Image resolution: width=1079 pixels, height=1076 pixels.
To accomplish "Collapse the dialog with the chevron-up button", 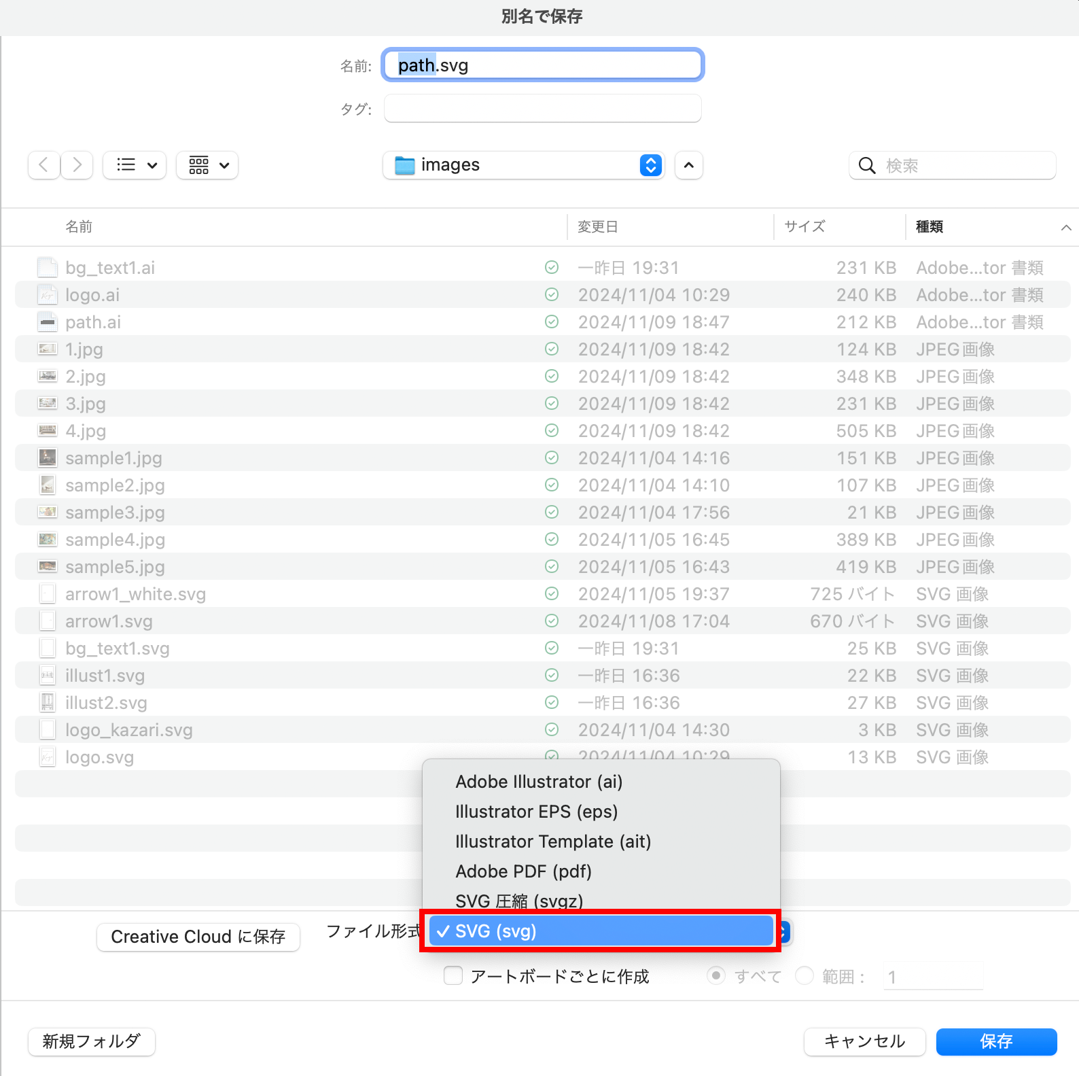I will [688, 165].
